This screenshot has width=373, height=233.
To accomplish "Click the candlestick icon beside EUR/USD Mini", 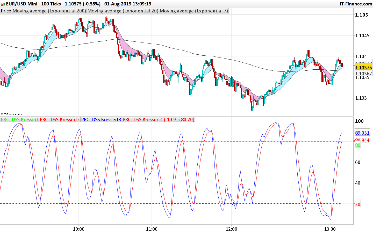I will pyautogui.click(x=3, y=4).
